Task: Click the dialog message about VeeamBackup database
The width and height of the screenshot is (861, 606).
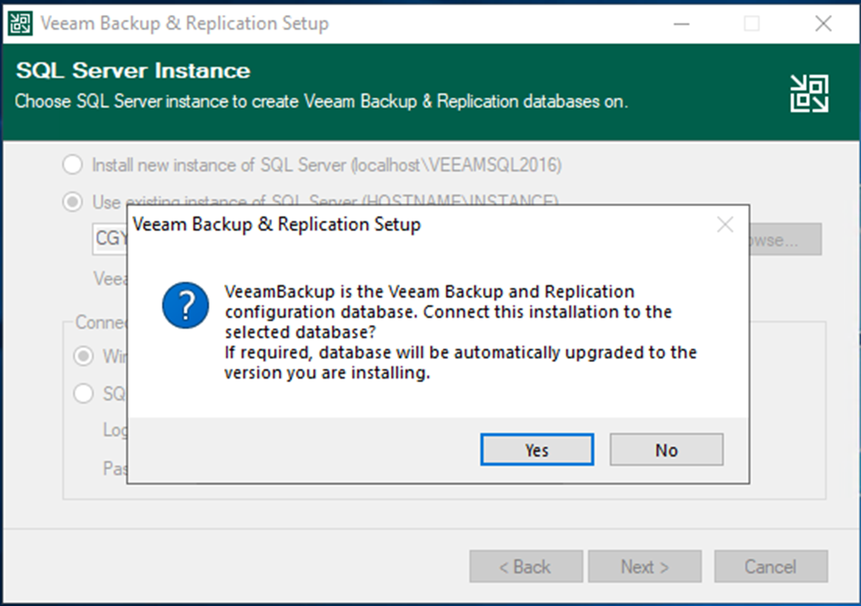Action: (x=460, y=332)
